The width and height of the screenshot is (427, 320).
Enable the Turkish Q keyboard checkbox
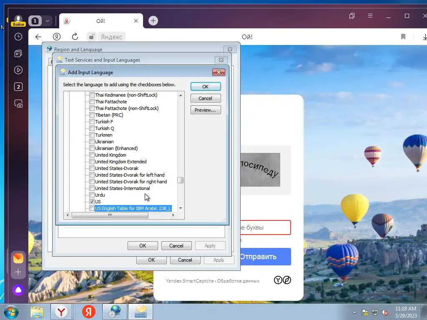click(x=92, y=128)
